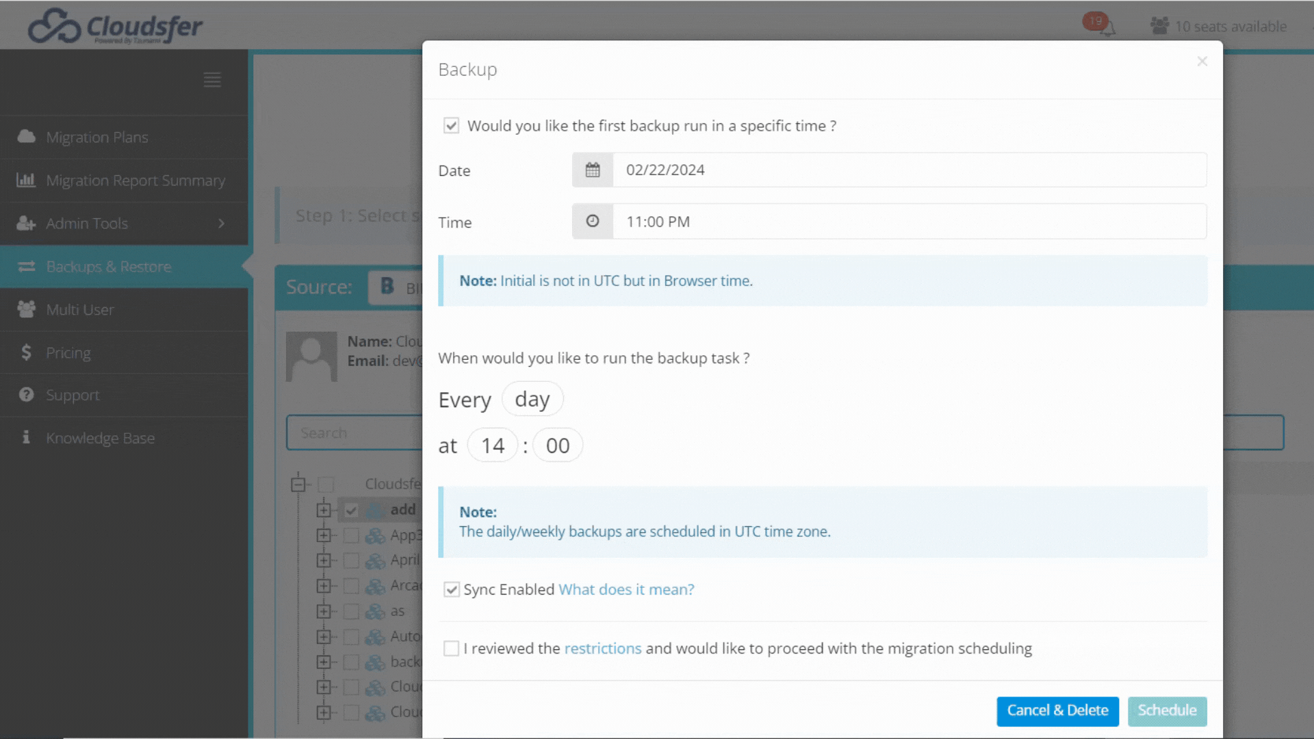
Task: Click the Pricing dollar sign icon
Action: click(26, 352)
